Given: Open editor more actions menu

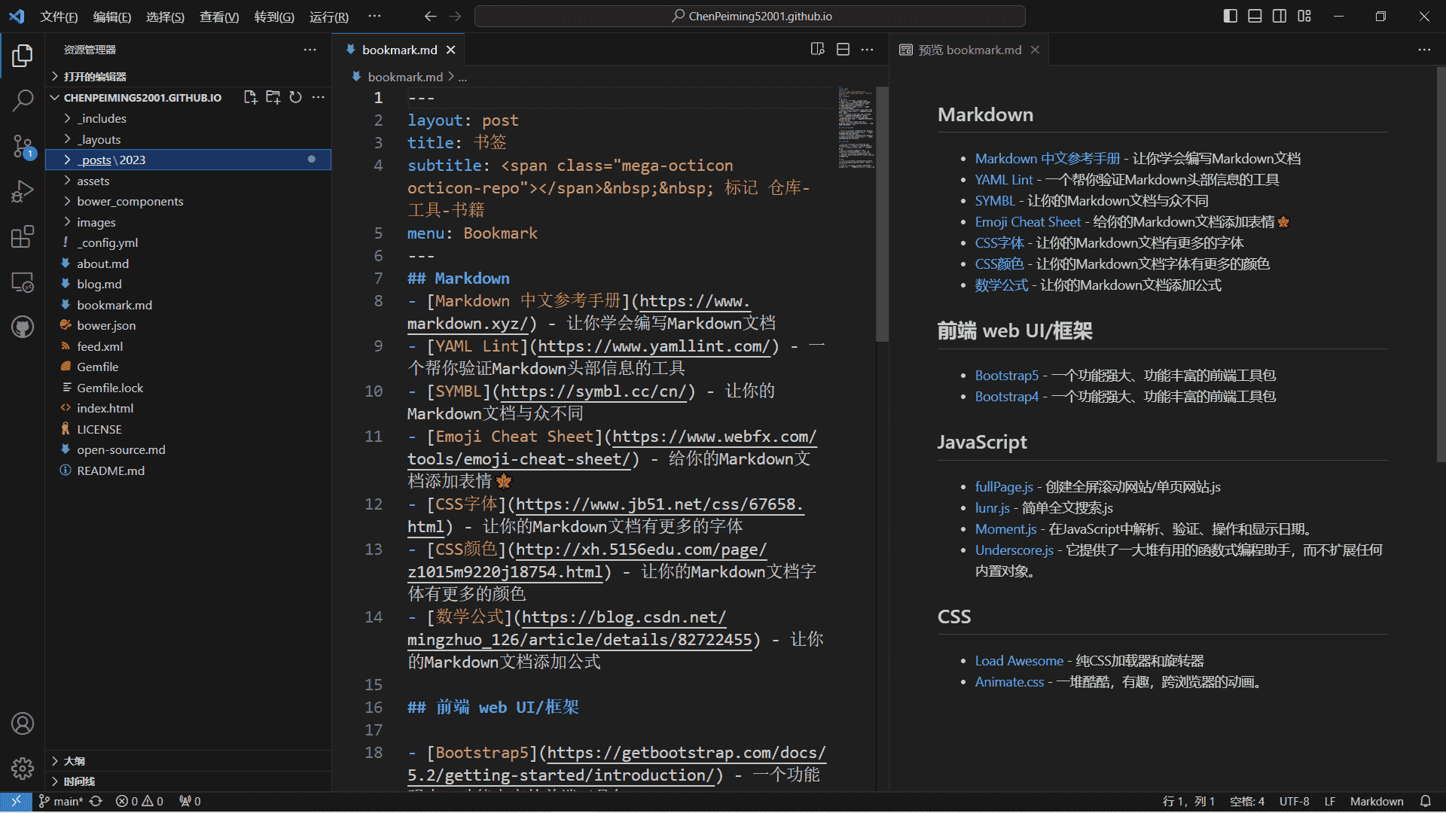Looking at the screenshot, I should [868, 50].
